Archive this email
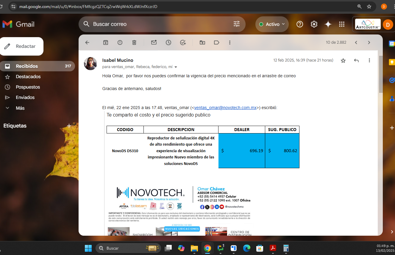395x255 pixels. (x=106, y=42)
